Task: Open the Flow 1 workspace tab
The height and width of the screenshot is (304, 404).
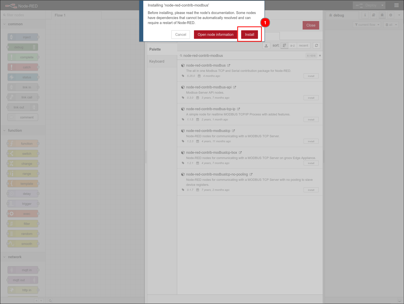Action: [x=77, y=15]
